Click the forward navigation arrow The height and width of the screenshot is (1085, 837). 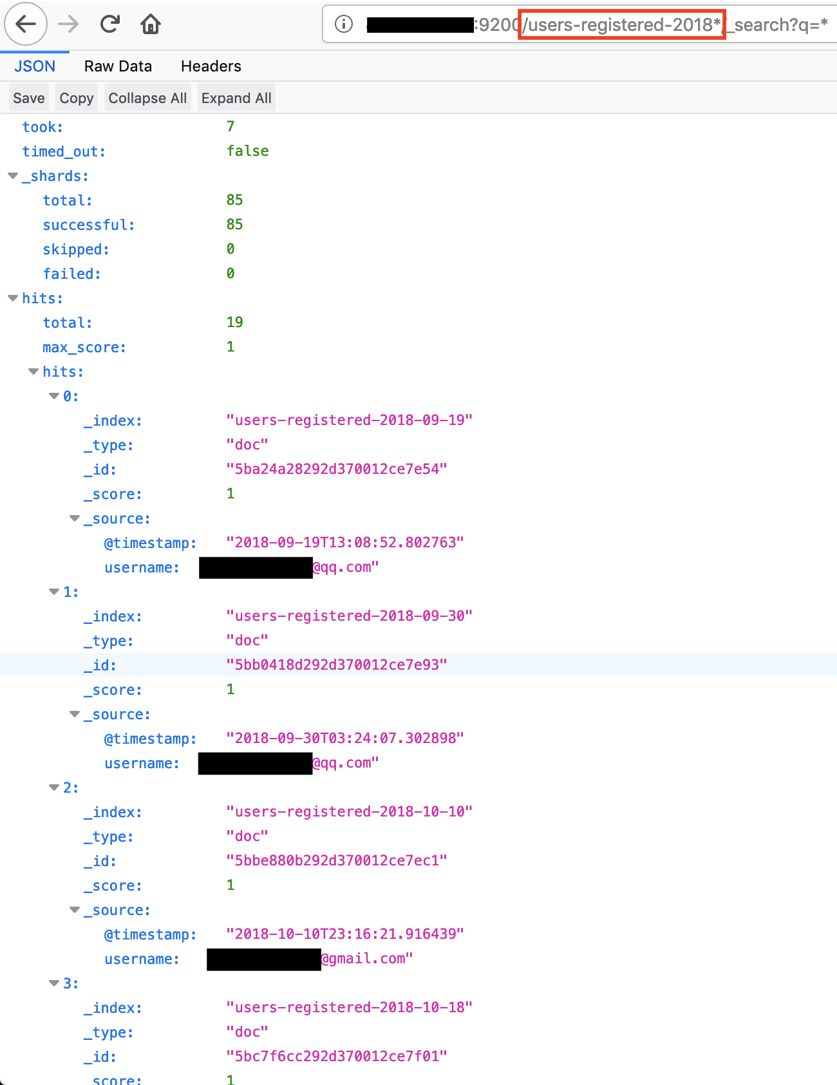pos(68,24)
